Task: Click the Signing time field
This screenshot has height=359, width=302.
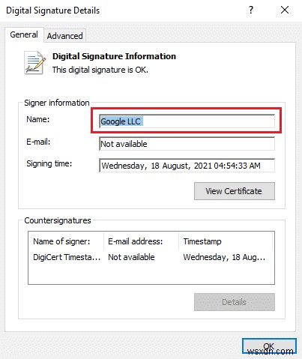Action: click(187, 166)
